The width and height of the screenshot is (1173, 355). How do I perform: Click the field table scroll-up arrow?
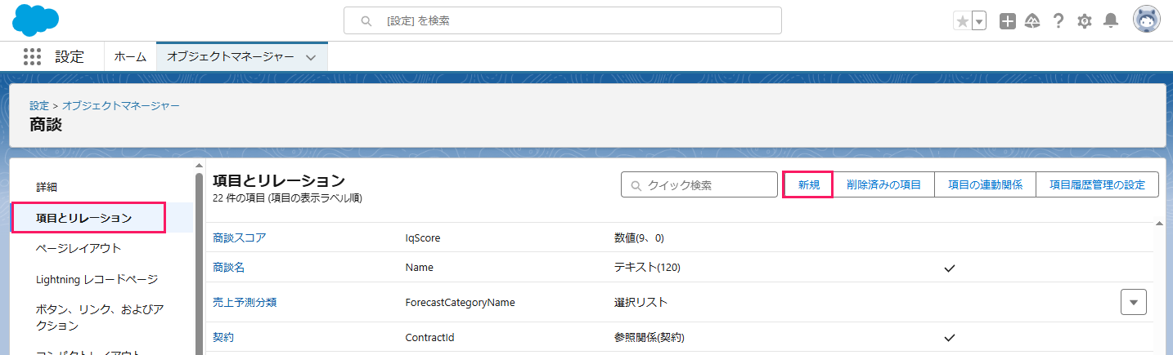pos(1159,223)
